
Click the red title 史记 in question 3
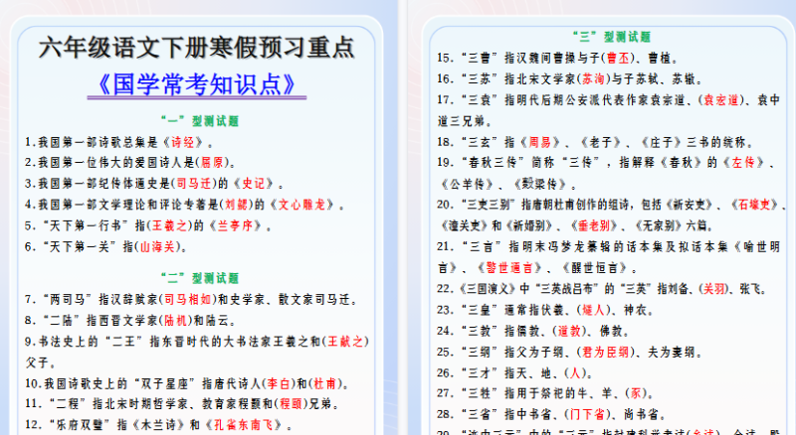click(x=254, y=183)
